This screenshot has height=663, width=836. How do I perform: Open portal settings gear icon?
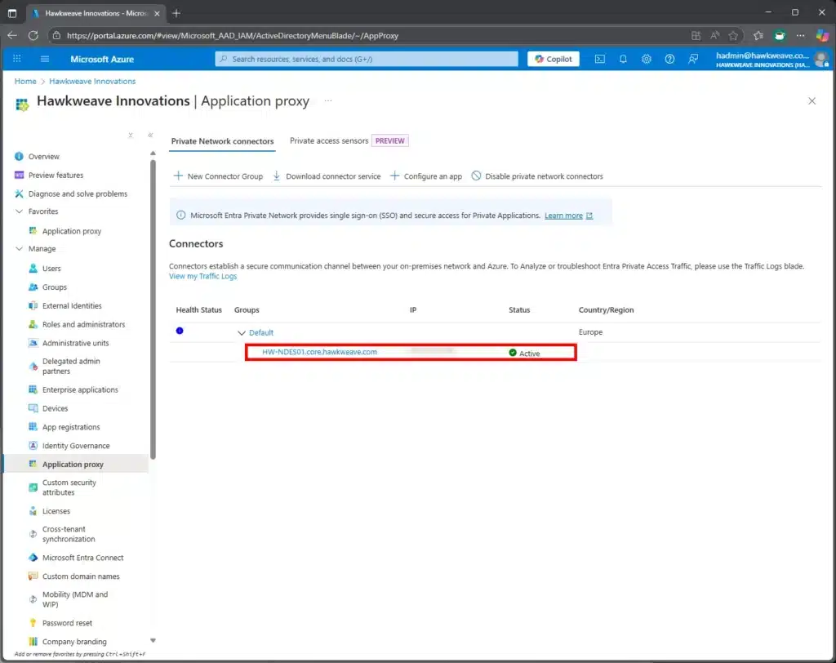click(647, 59)
